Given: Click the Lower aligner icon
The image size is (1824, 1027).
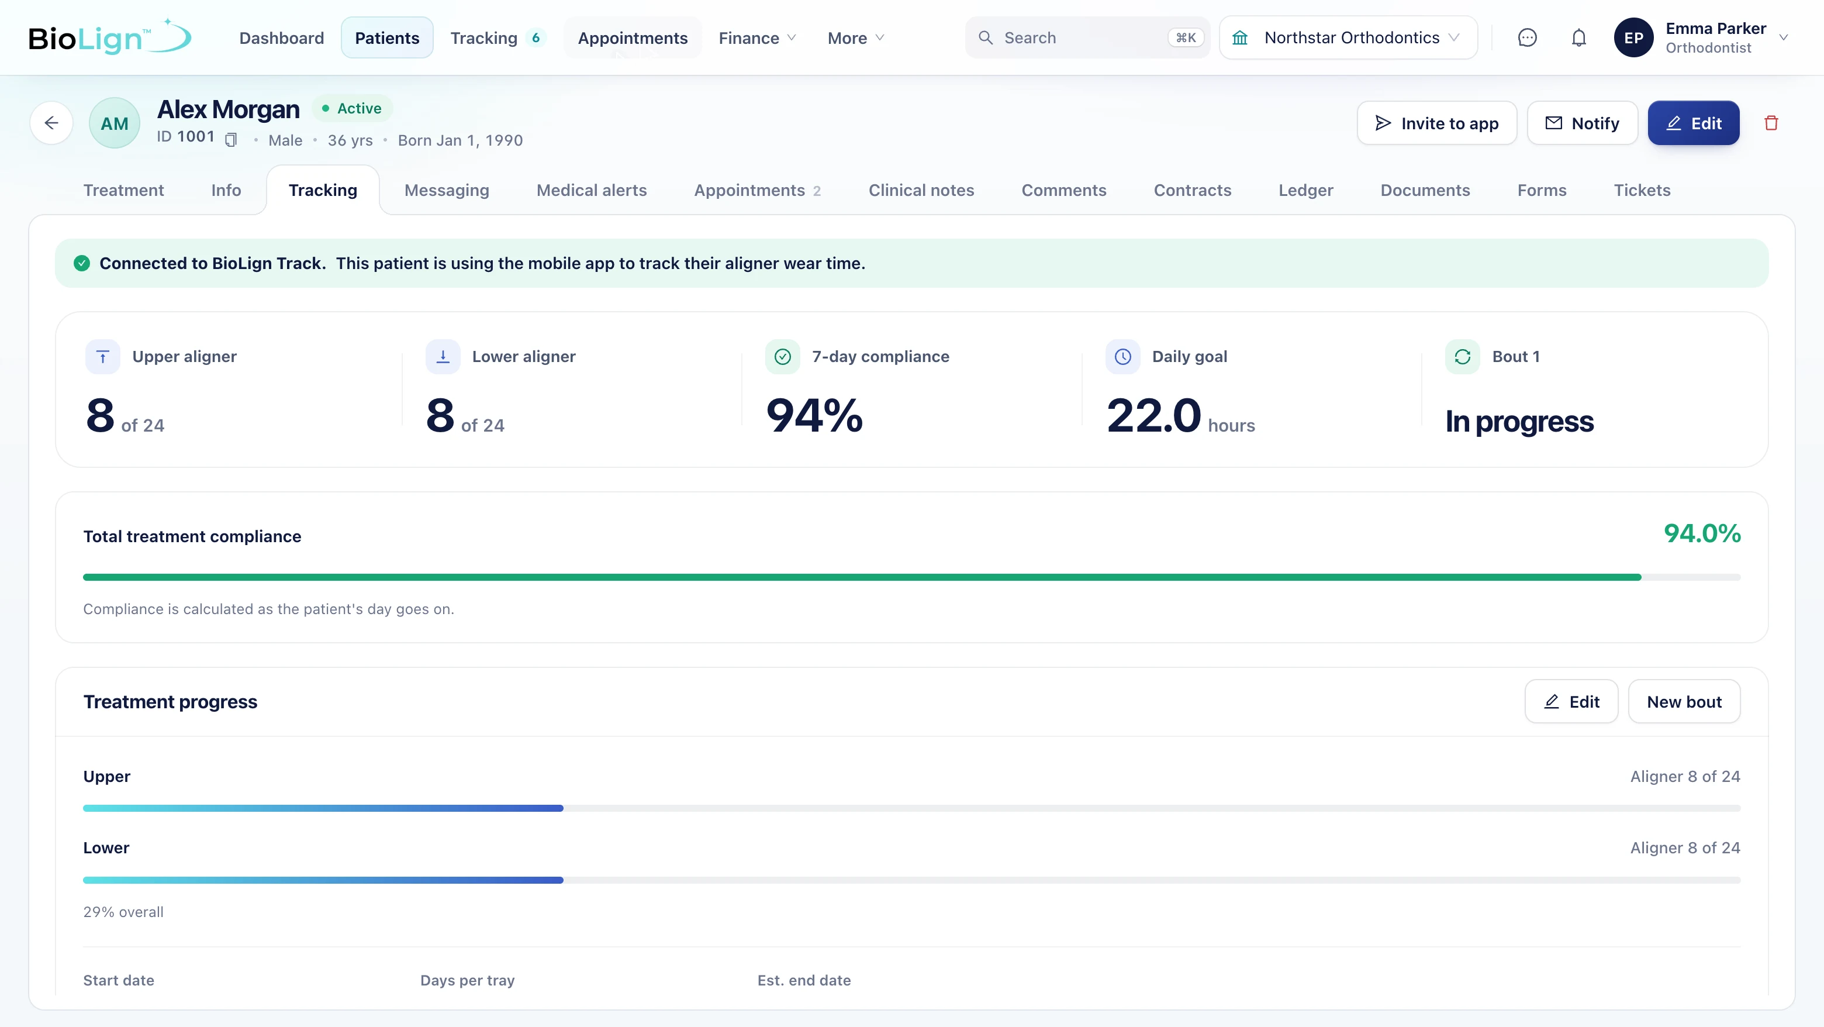Looking at the screenshot, I should 443,356.
